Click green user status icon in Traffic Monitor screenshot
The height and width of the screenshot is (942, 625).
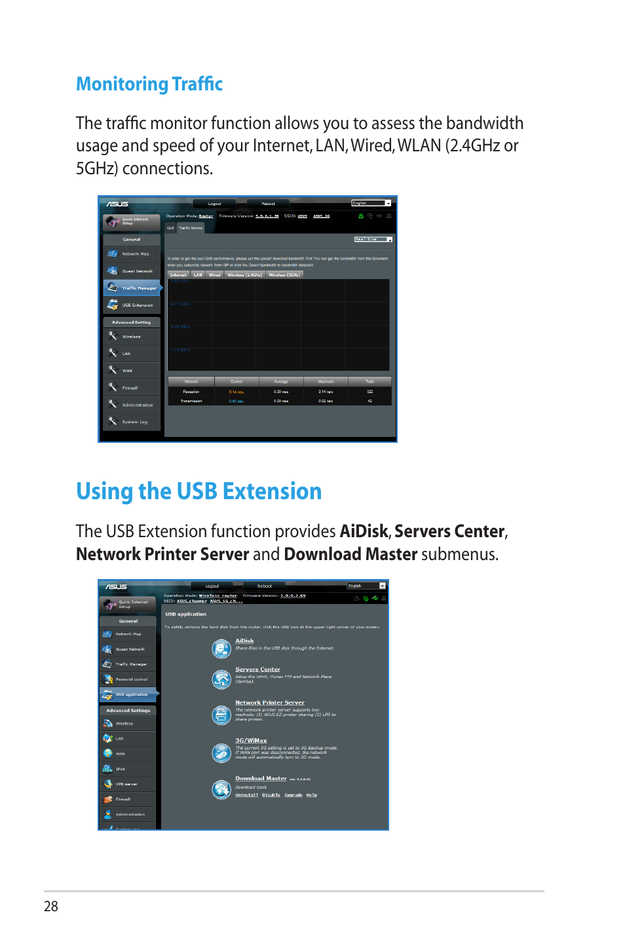pos(360,216)
